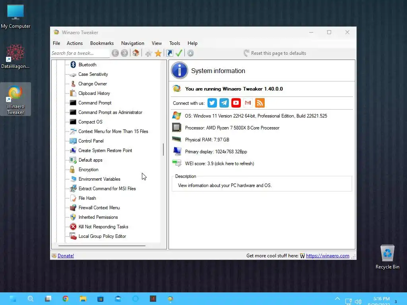This screenshot has width=407, height=305.
Task: Open the RSS feed icon
Action: [260, 103]
